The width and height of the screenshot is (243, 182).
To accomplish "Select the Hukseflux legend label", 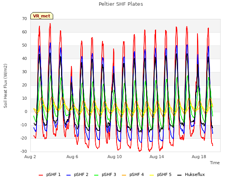I will (195, 174).
